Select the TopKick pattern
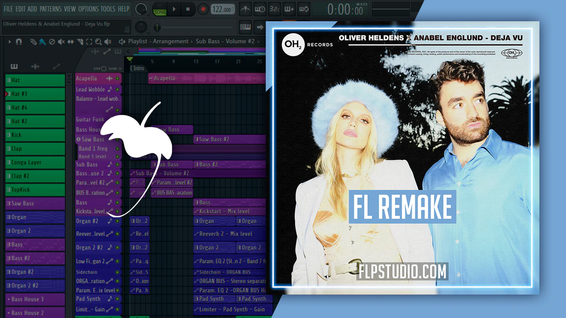 [x=35, y=189]
